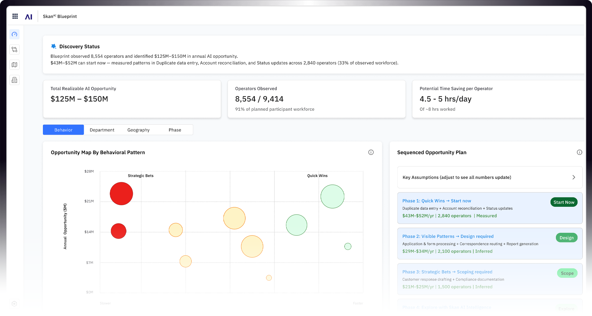Switch to the Department tab

(x=102, y=130)
